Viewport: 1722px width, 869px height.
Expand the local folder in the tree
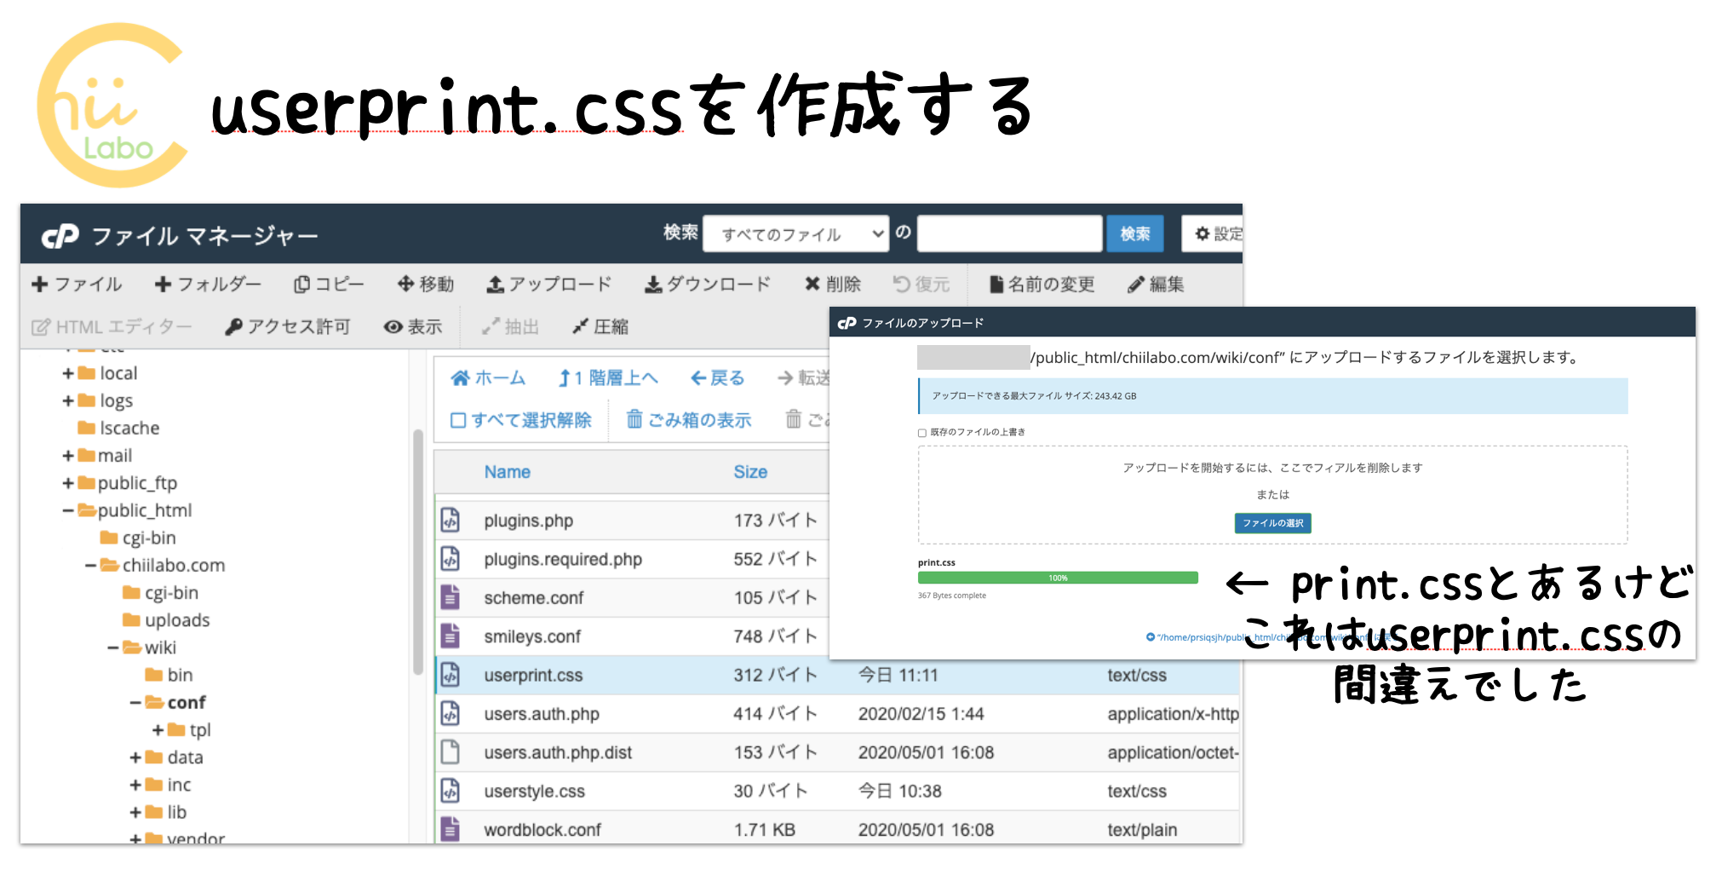tap(67, 372)
